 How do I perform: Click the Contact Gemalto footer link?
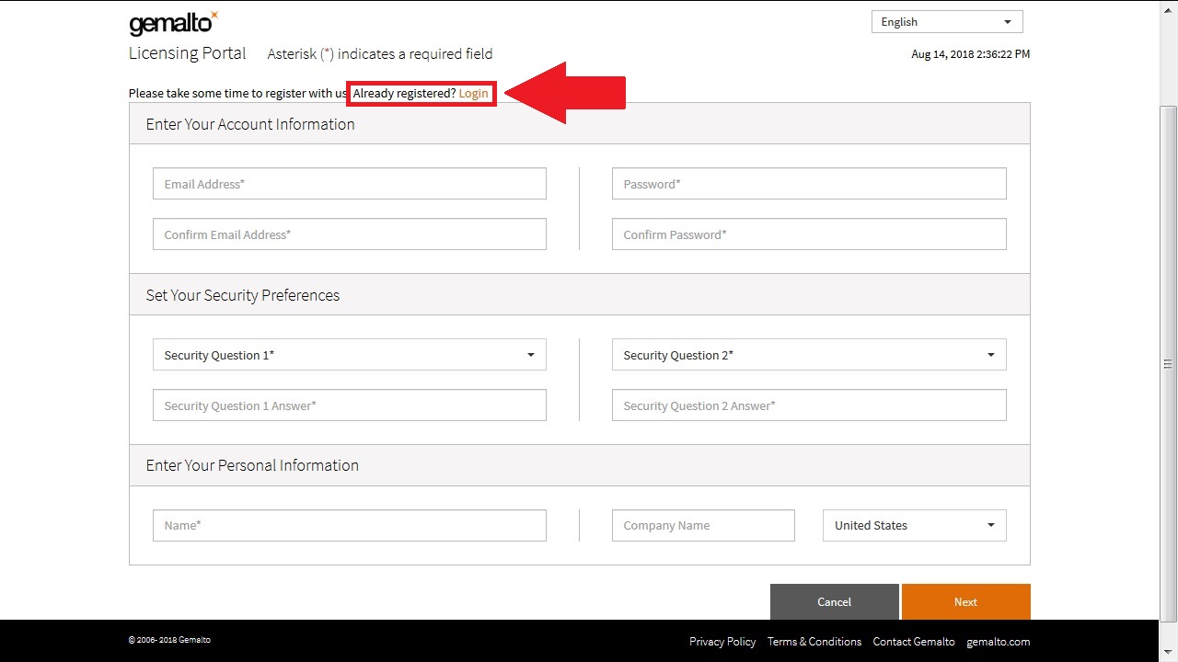pyautogui.click(x=913, y=642)
